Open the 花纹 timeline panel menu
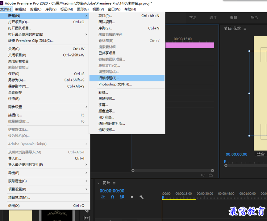This screenshot has width=267, height=221. click(114, 183)
